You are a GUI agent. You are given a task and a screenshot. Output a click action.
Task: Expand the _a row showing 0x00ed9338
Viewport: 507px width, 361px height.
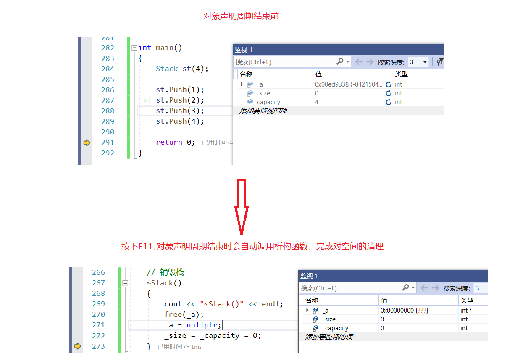coord(242,84)
